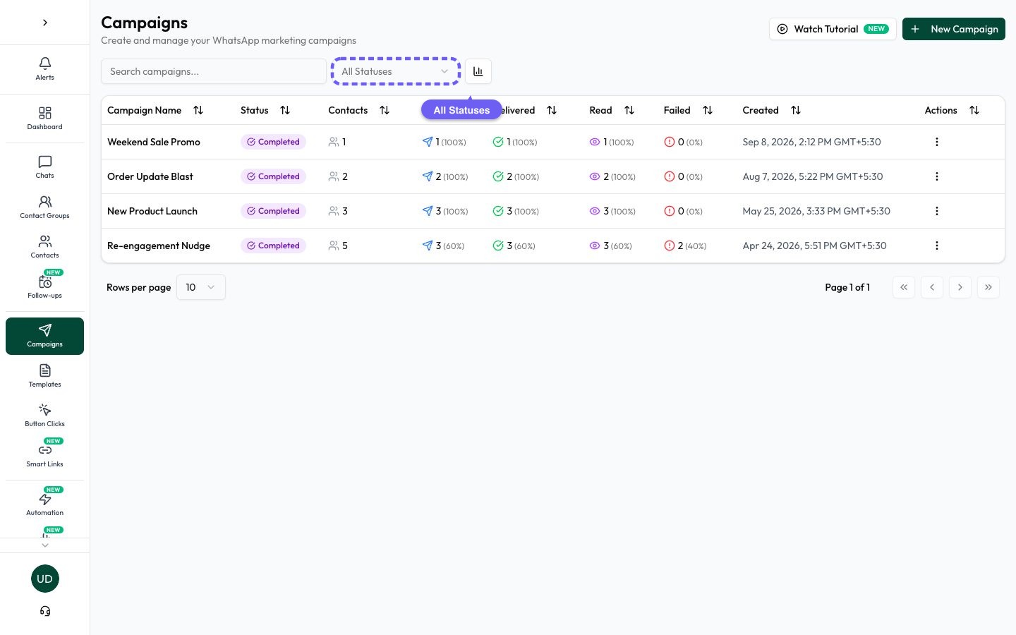Screen dimensions: 1016x635
Task: Open Automation in the sidebar
Action: point(44,504)
